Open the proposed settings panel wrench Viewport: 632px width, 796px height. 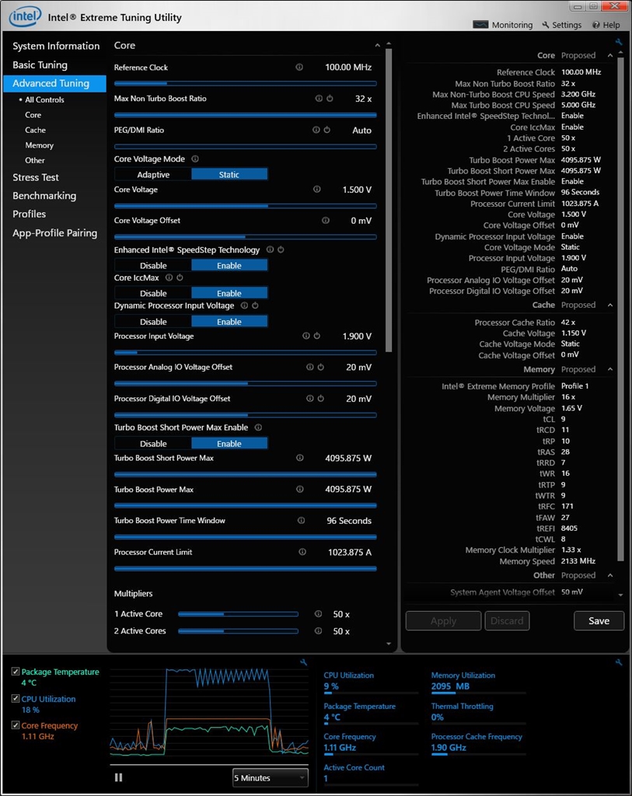(x=618, y=42)
